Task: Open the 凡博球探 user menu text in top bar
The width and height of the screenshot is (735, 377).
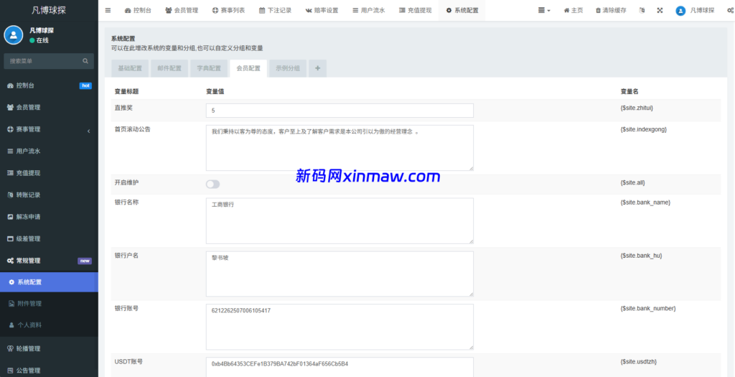Action: click(x=702, y=10)
